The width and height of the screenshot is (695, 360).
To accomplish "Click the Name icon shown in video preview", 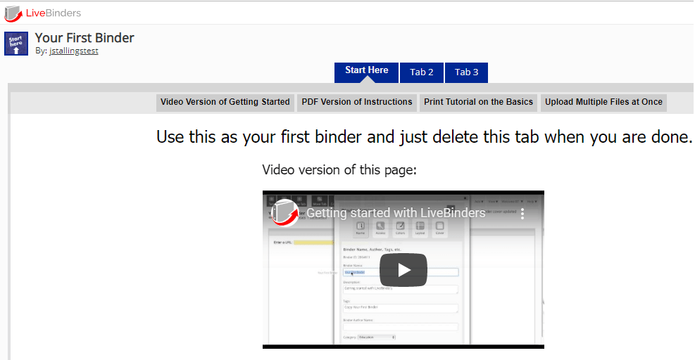I will pos(361,228).
